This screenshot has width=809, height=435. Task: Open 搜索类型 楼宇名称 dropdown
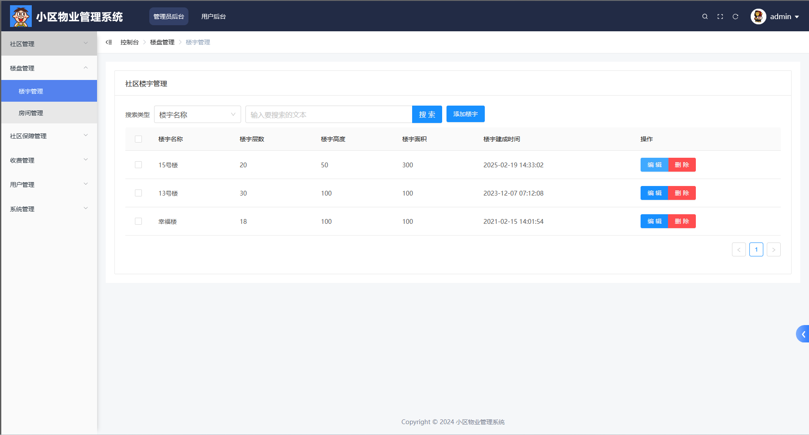198,114
